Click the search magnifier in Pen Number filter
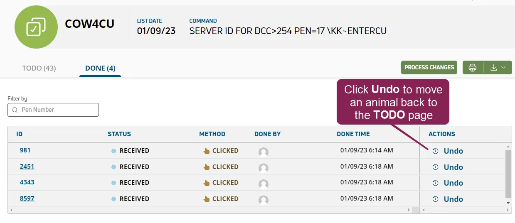 pyautogui.click(x=15, y=110)
